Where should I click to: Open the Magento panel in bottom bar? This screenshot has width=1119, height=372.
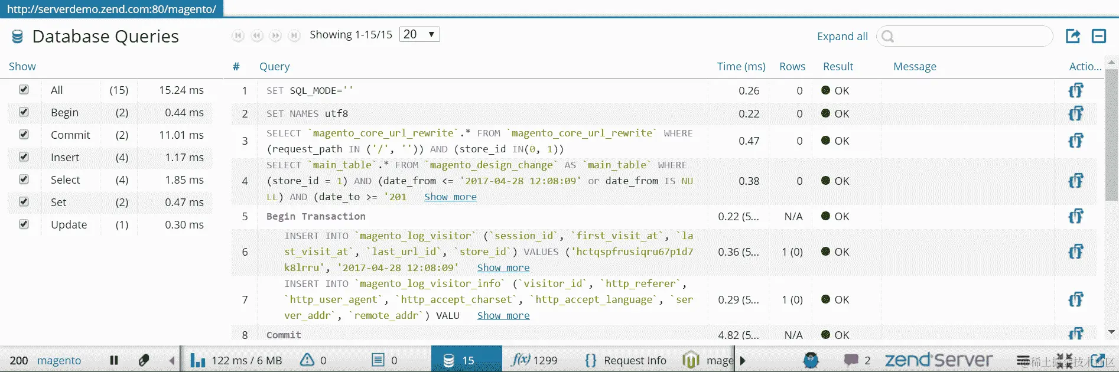click(708, 360)
